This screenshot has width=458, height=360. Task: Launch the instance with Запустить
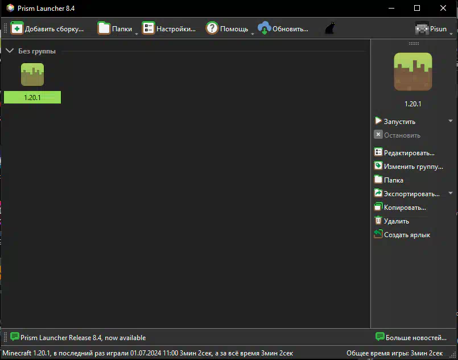(395, 121)
